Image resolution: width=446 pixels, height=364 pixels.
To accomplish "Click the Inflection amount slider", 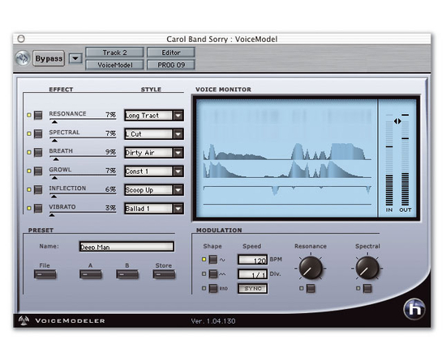I will [x=83, y=195].
